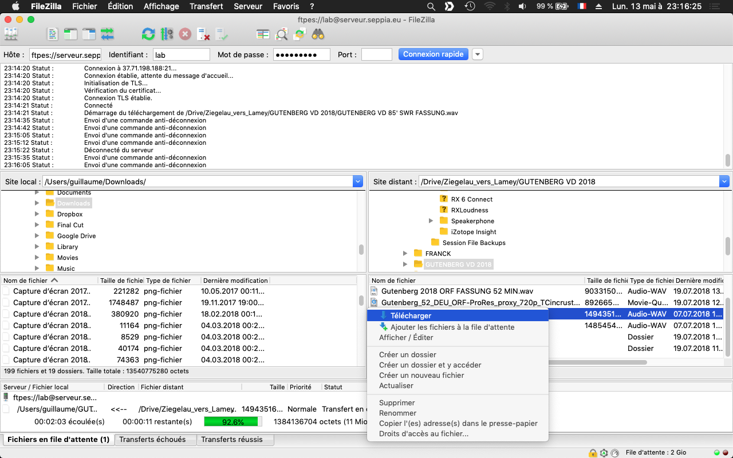Open the Connexion rapide history dropdown arrow
733x458 pixels.
tap(477, 54)
